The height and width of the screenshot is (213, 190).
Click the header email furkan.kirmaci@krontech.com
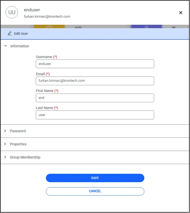click(47, 17)
